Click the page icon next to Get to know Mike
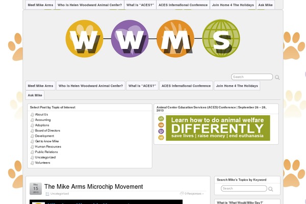Viewport: 306px width, 204px height. coord(33,141)
